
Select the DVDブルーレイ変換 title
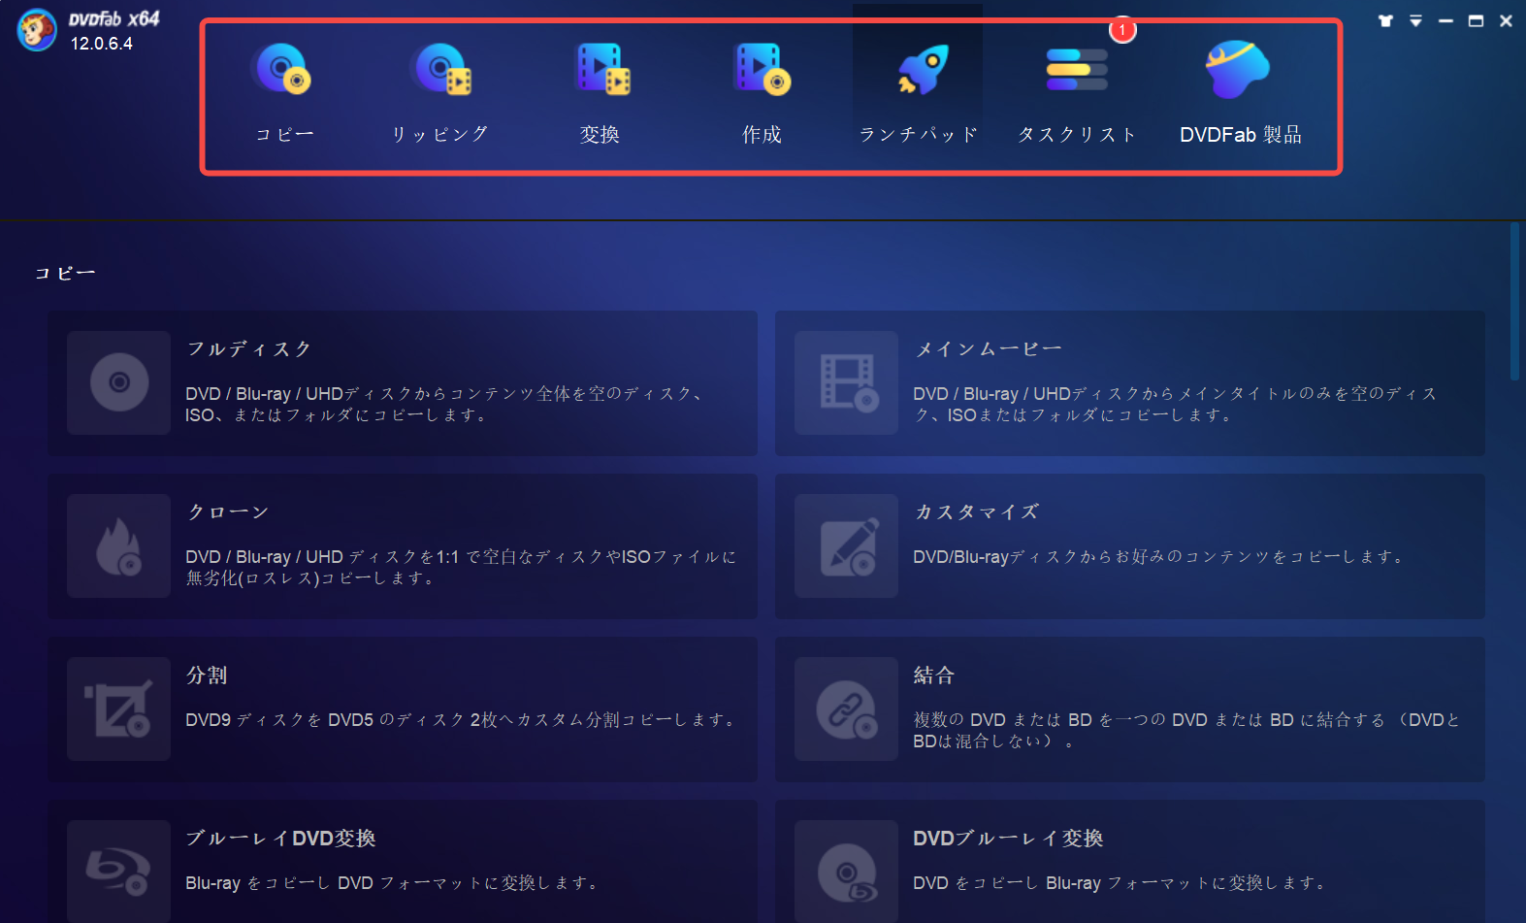tap(1008, 838)
